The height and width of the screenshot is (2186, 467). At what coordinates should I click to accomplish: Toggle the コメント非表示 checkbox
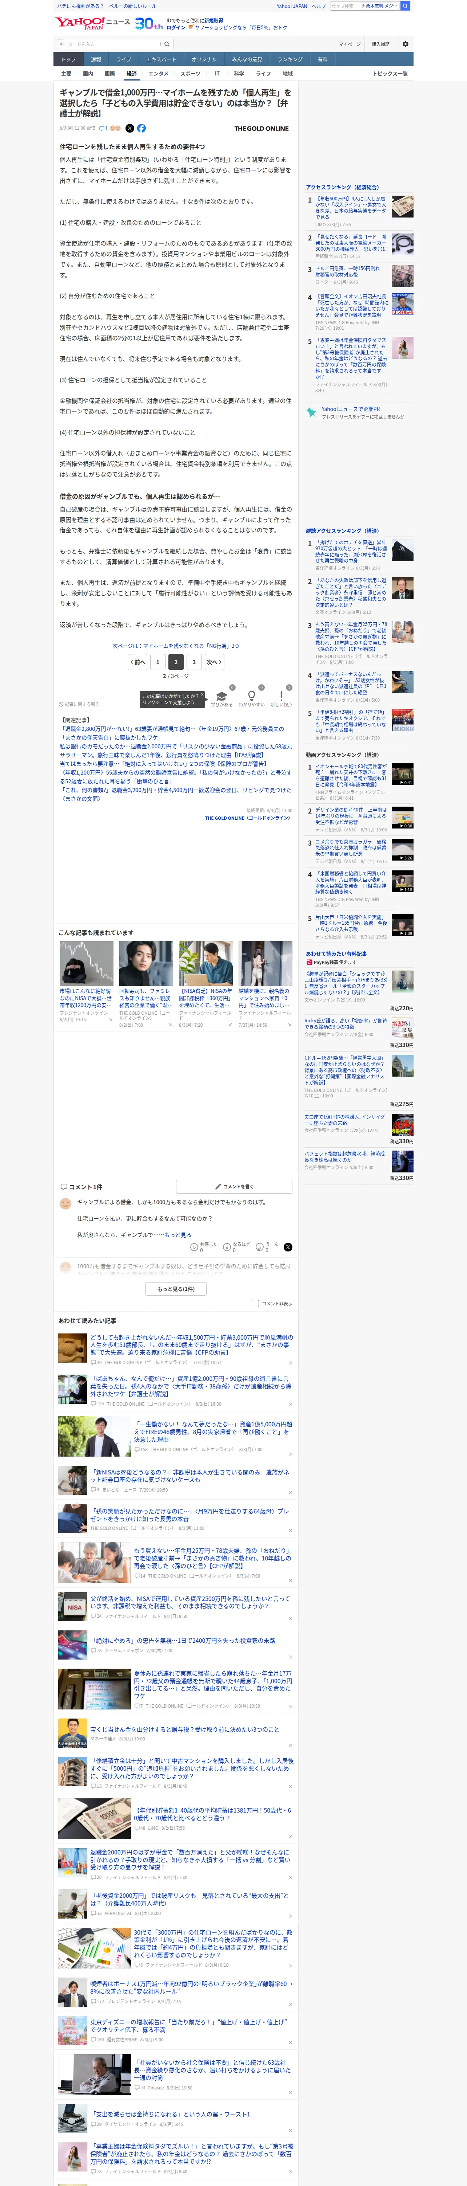pos(255,1304)
